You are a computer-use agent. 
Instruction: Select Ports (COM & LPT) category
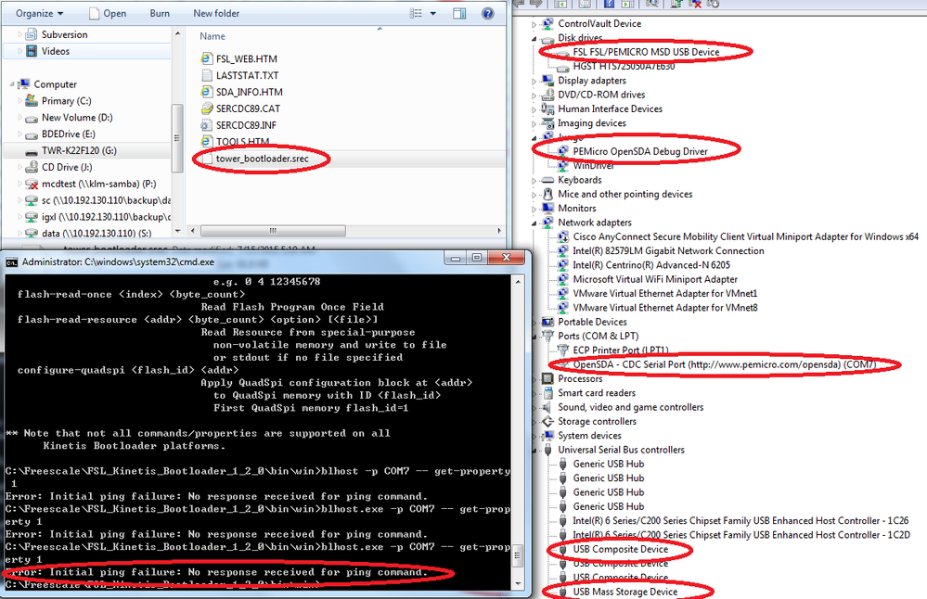(x=598, y=336)
